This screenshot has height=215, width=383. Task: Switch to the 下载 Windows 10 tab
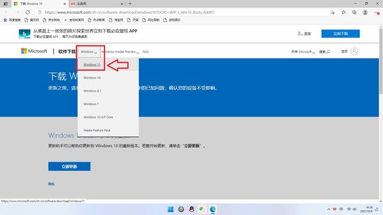[x=40, y=4]
